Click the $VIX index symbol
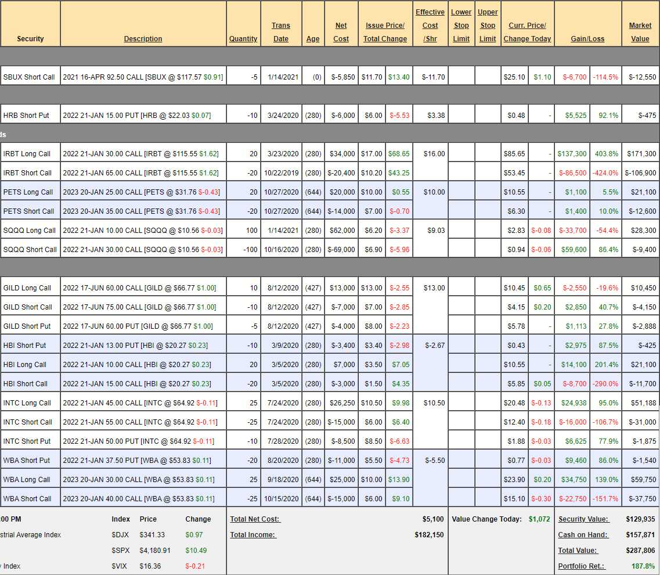 tap(120, 566)
